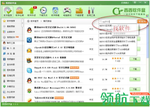
Task: Click the QQ 2012 for Mac icon
Action: pos(29,81)
